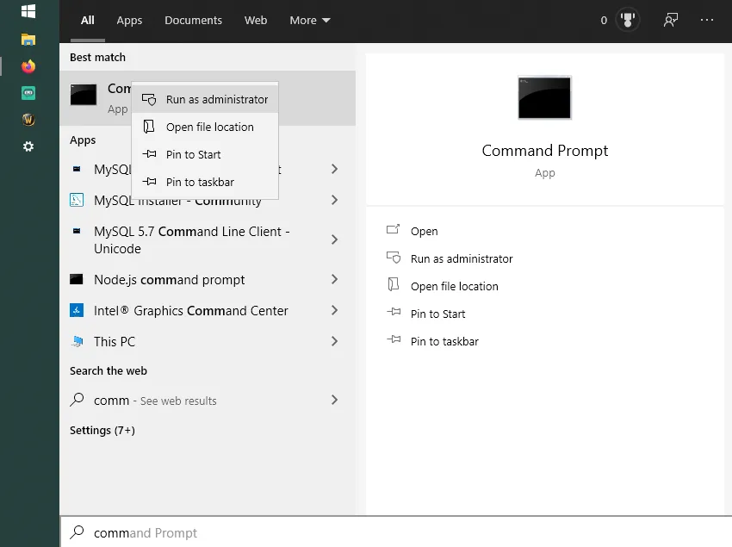Image resolution: width=732 pixels, height=547 pixels.
Task: Click the Node.js command prompt icon
Action: [77, 279]
